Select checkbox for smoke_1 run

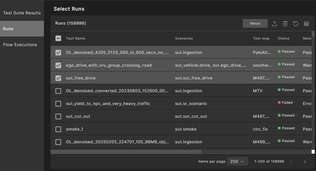(58, 129)
